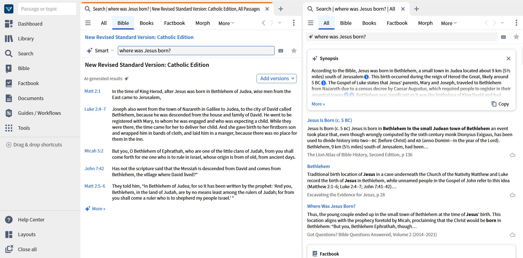Open the Smart search type dropdown

pos(101,50)
